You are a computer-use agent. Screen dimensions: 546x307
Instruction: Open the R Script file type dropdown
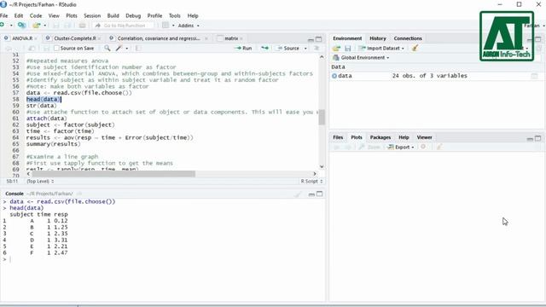tap(311, 182)
